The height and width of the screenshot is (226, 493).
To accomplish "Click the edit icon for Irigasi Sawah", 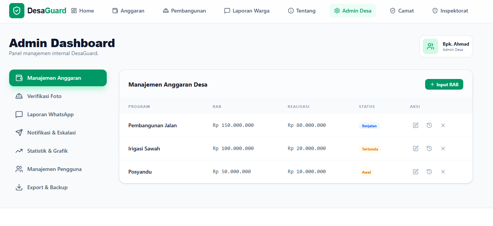I will click(x=416, y=149).
